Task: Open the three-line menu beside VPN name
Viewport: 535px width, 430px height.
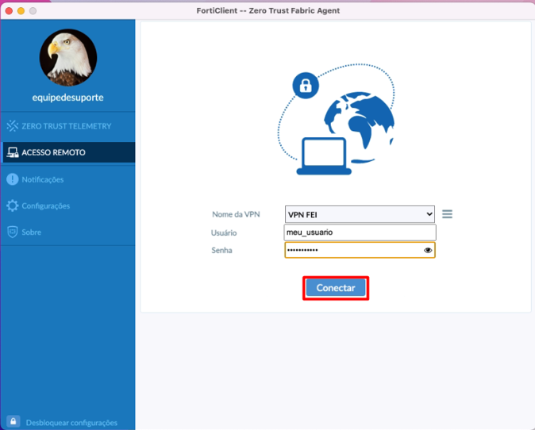Action: 447,214
